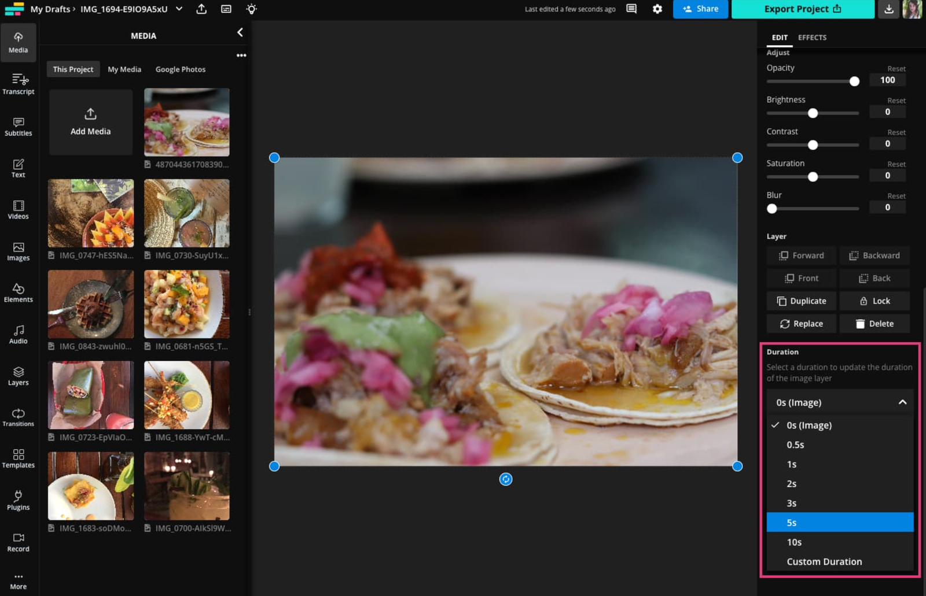This screenshot has width=926, height=596.
Task: Browse the Templates panel
Action: [18, 458]
